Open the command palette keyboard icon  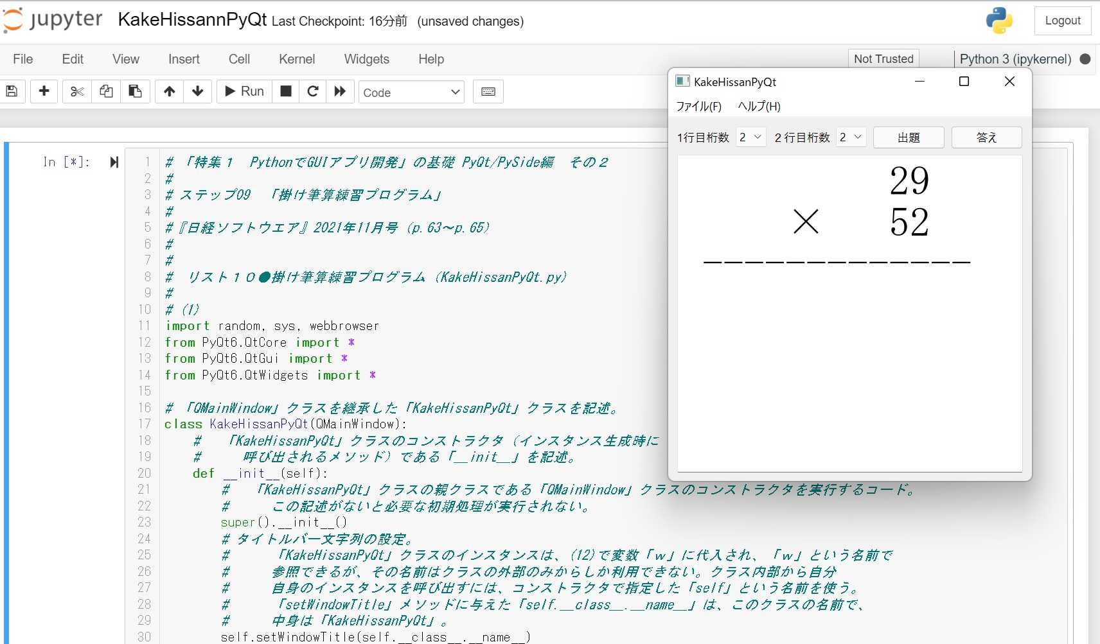488,91
